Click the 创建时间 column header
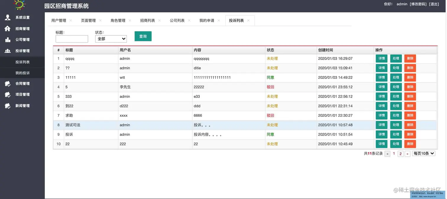Screen dimensions: 447x199 325,50
